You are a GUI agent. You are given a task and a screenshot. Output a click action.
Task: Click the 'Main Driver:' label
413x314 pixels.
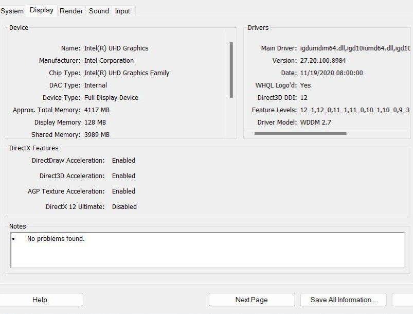pyautogui.click(x=279, y=48)
